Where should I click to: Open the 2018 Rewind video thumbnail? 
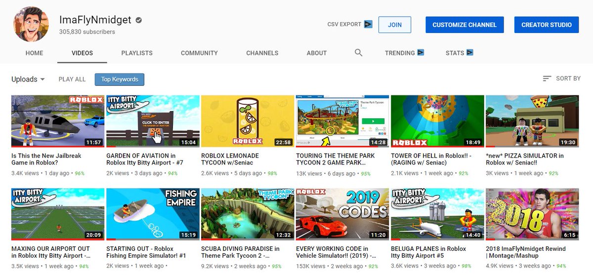click(x=532, y=214)
